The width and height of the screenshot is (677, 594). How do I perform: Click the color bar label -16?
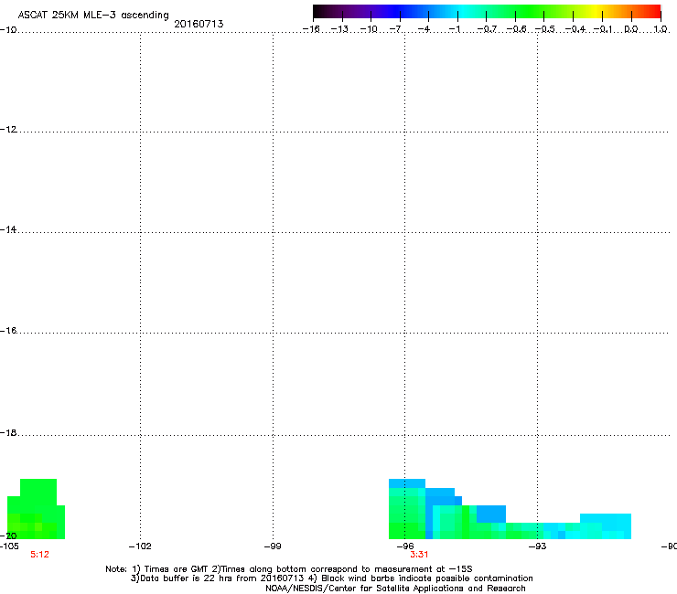tap(311, 29)
